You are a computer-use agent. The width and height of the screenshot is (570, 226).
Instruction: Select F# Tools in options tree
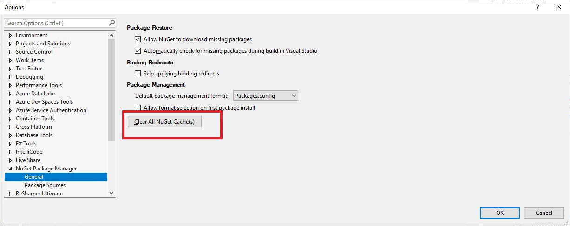click(x=26, y=144)
